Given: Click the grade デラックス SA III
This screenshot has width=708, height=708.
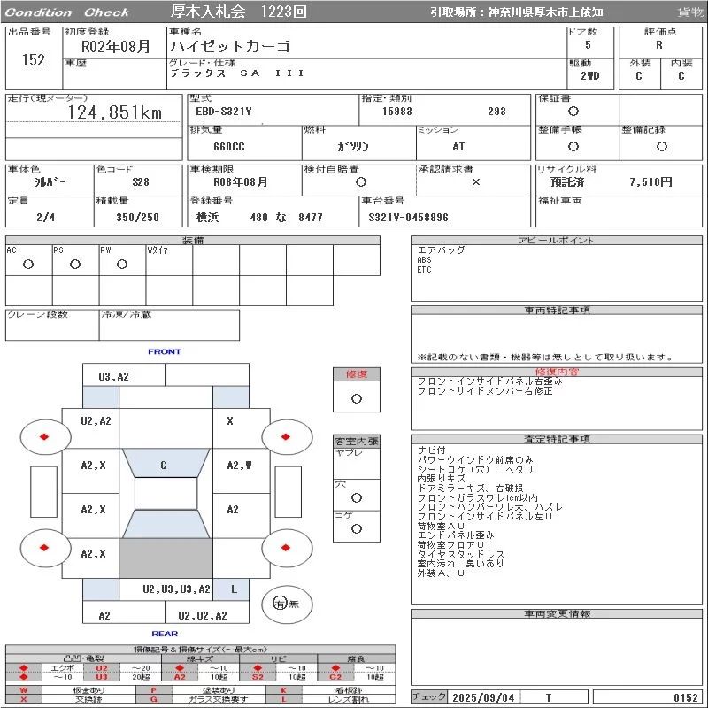Looking at the screenshot, I should tap(237, 73).
